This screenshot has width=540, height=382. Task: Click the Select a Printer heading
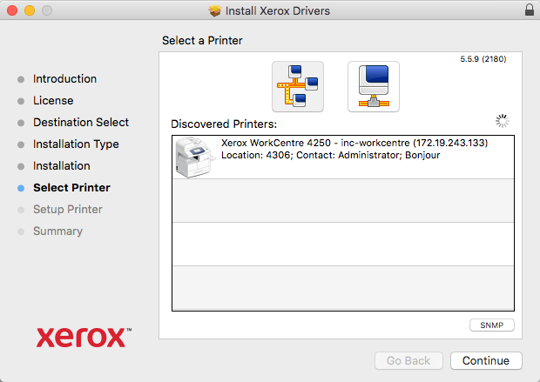[x=202, y=41]
